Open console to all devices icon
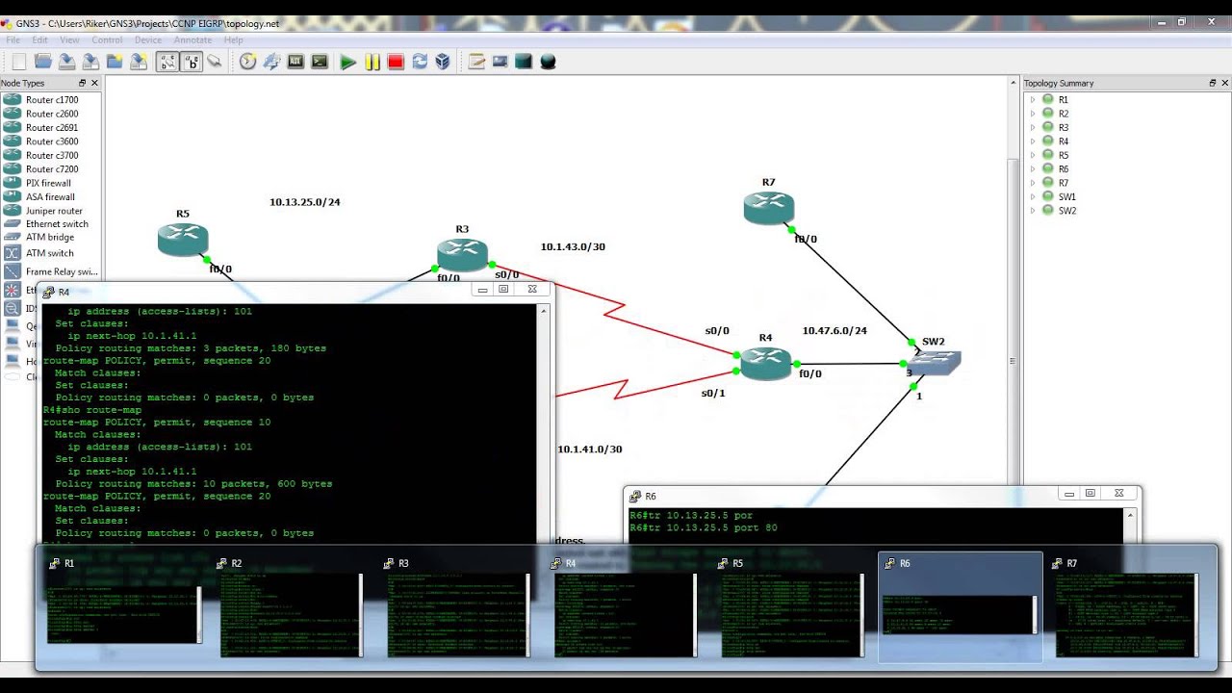The width and height of the screenshot is (1232, 693). pyautogui.click(x=320, y=62)
